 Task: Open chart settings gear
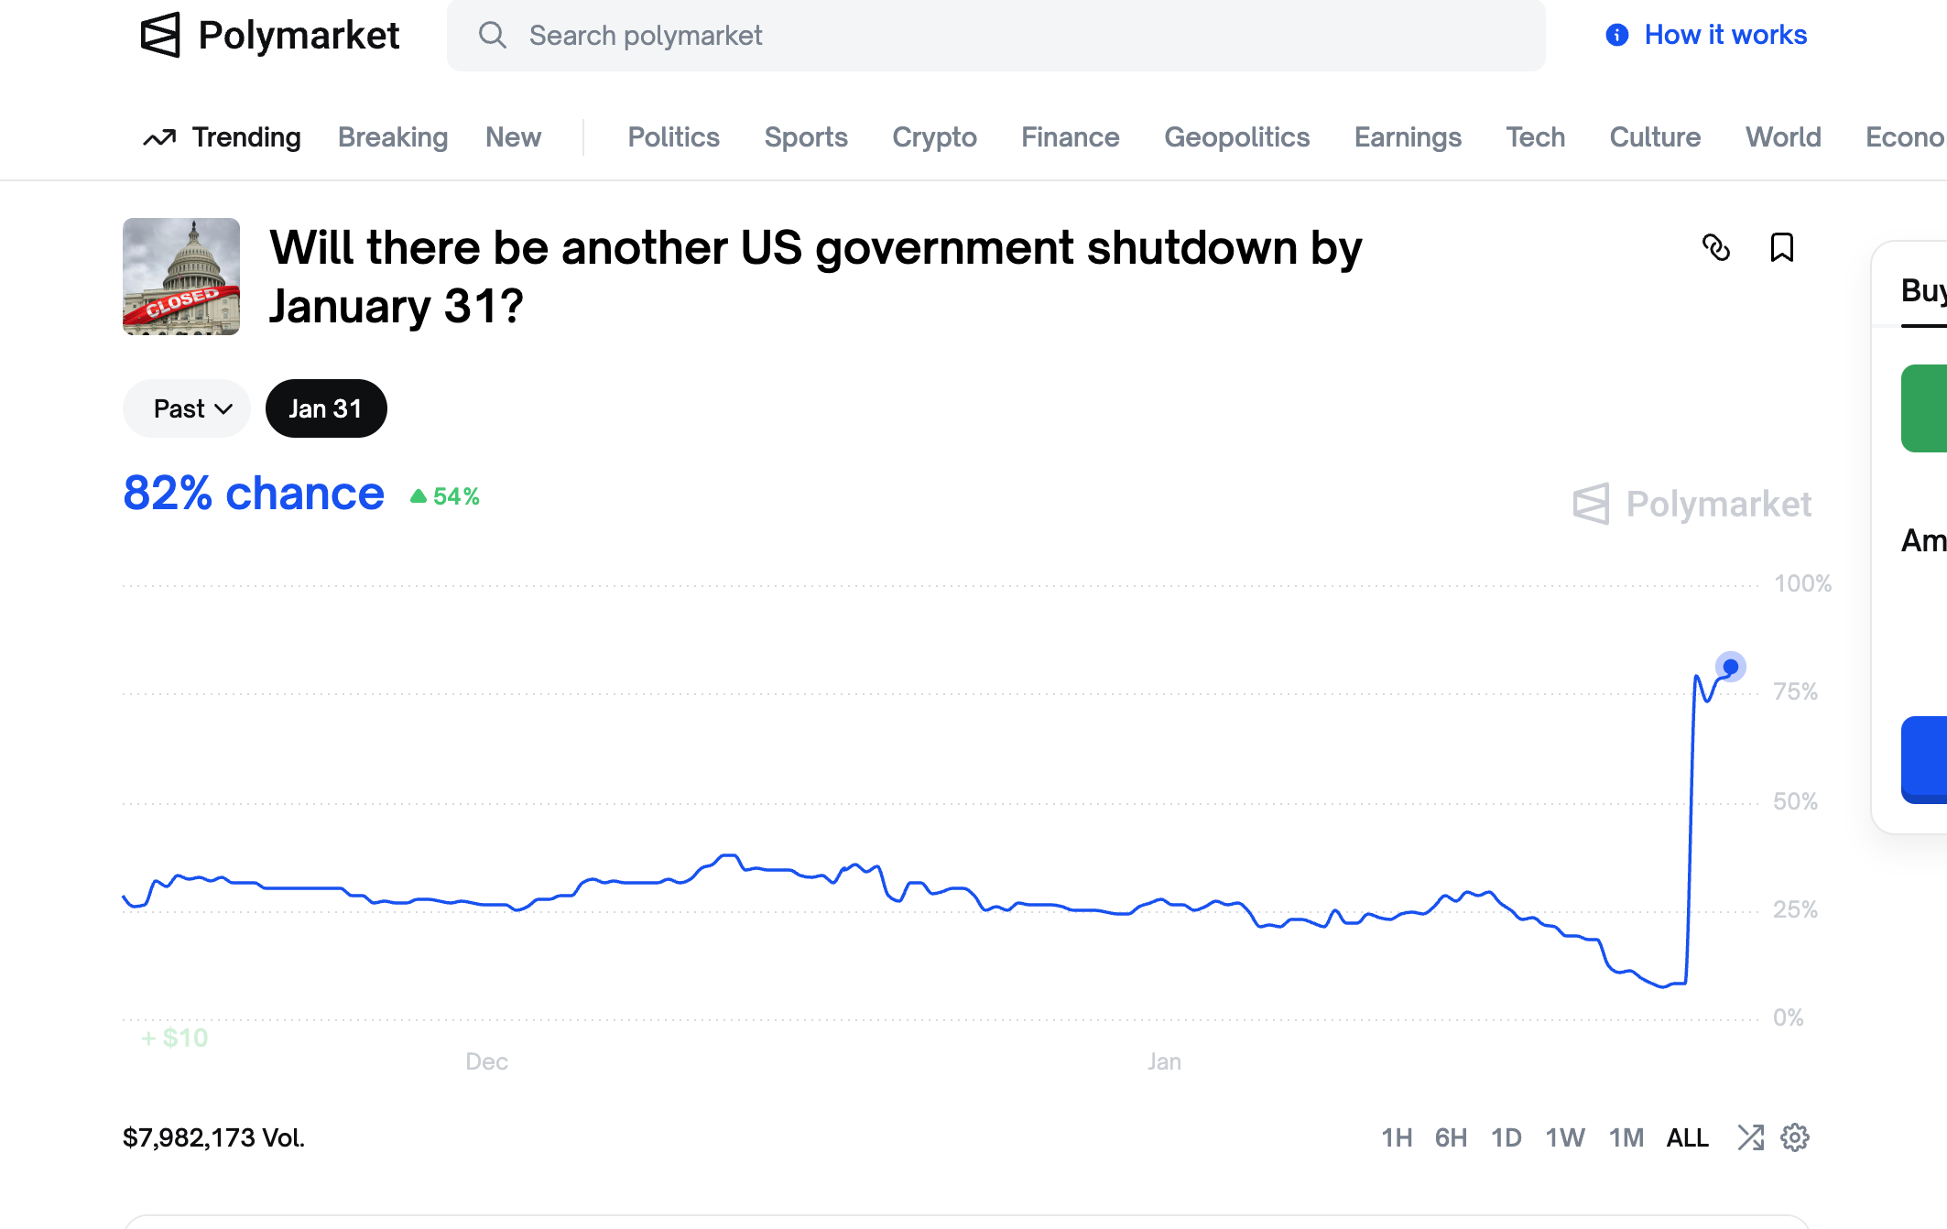point(1794,1137)
